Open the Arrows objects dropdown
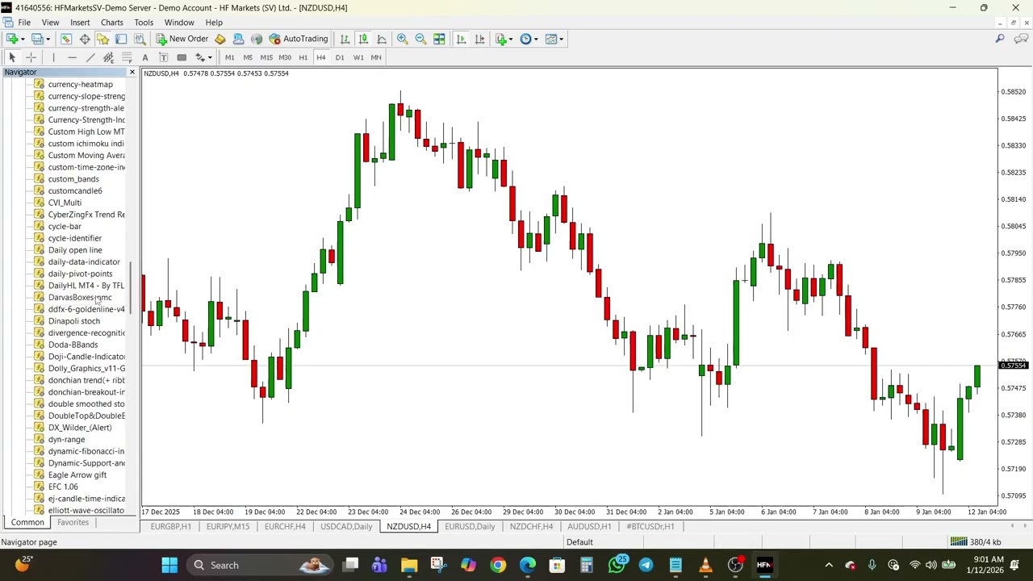The width and height of the screenshot is (1033, 581). [203, 57]
